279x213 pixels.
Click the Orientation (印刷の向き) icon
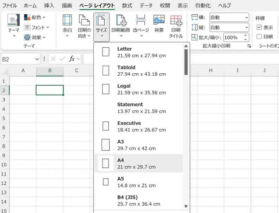pyautogui.click(x=84, y=20)
